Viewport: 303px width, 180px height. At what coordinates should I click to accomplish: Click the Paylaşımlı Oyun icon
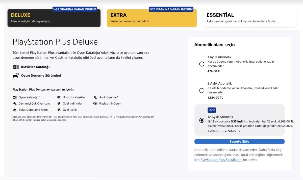[x=95, y=103]
